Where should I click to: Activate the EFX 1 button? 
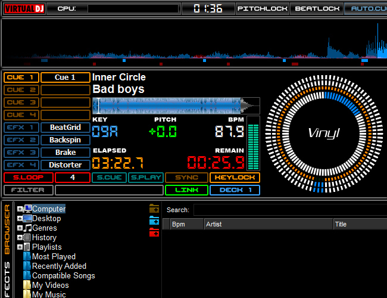point(21,128)
